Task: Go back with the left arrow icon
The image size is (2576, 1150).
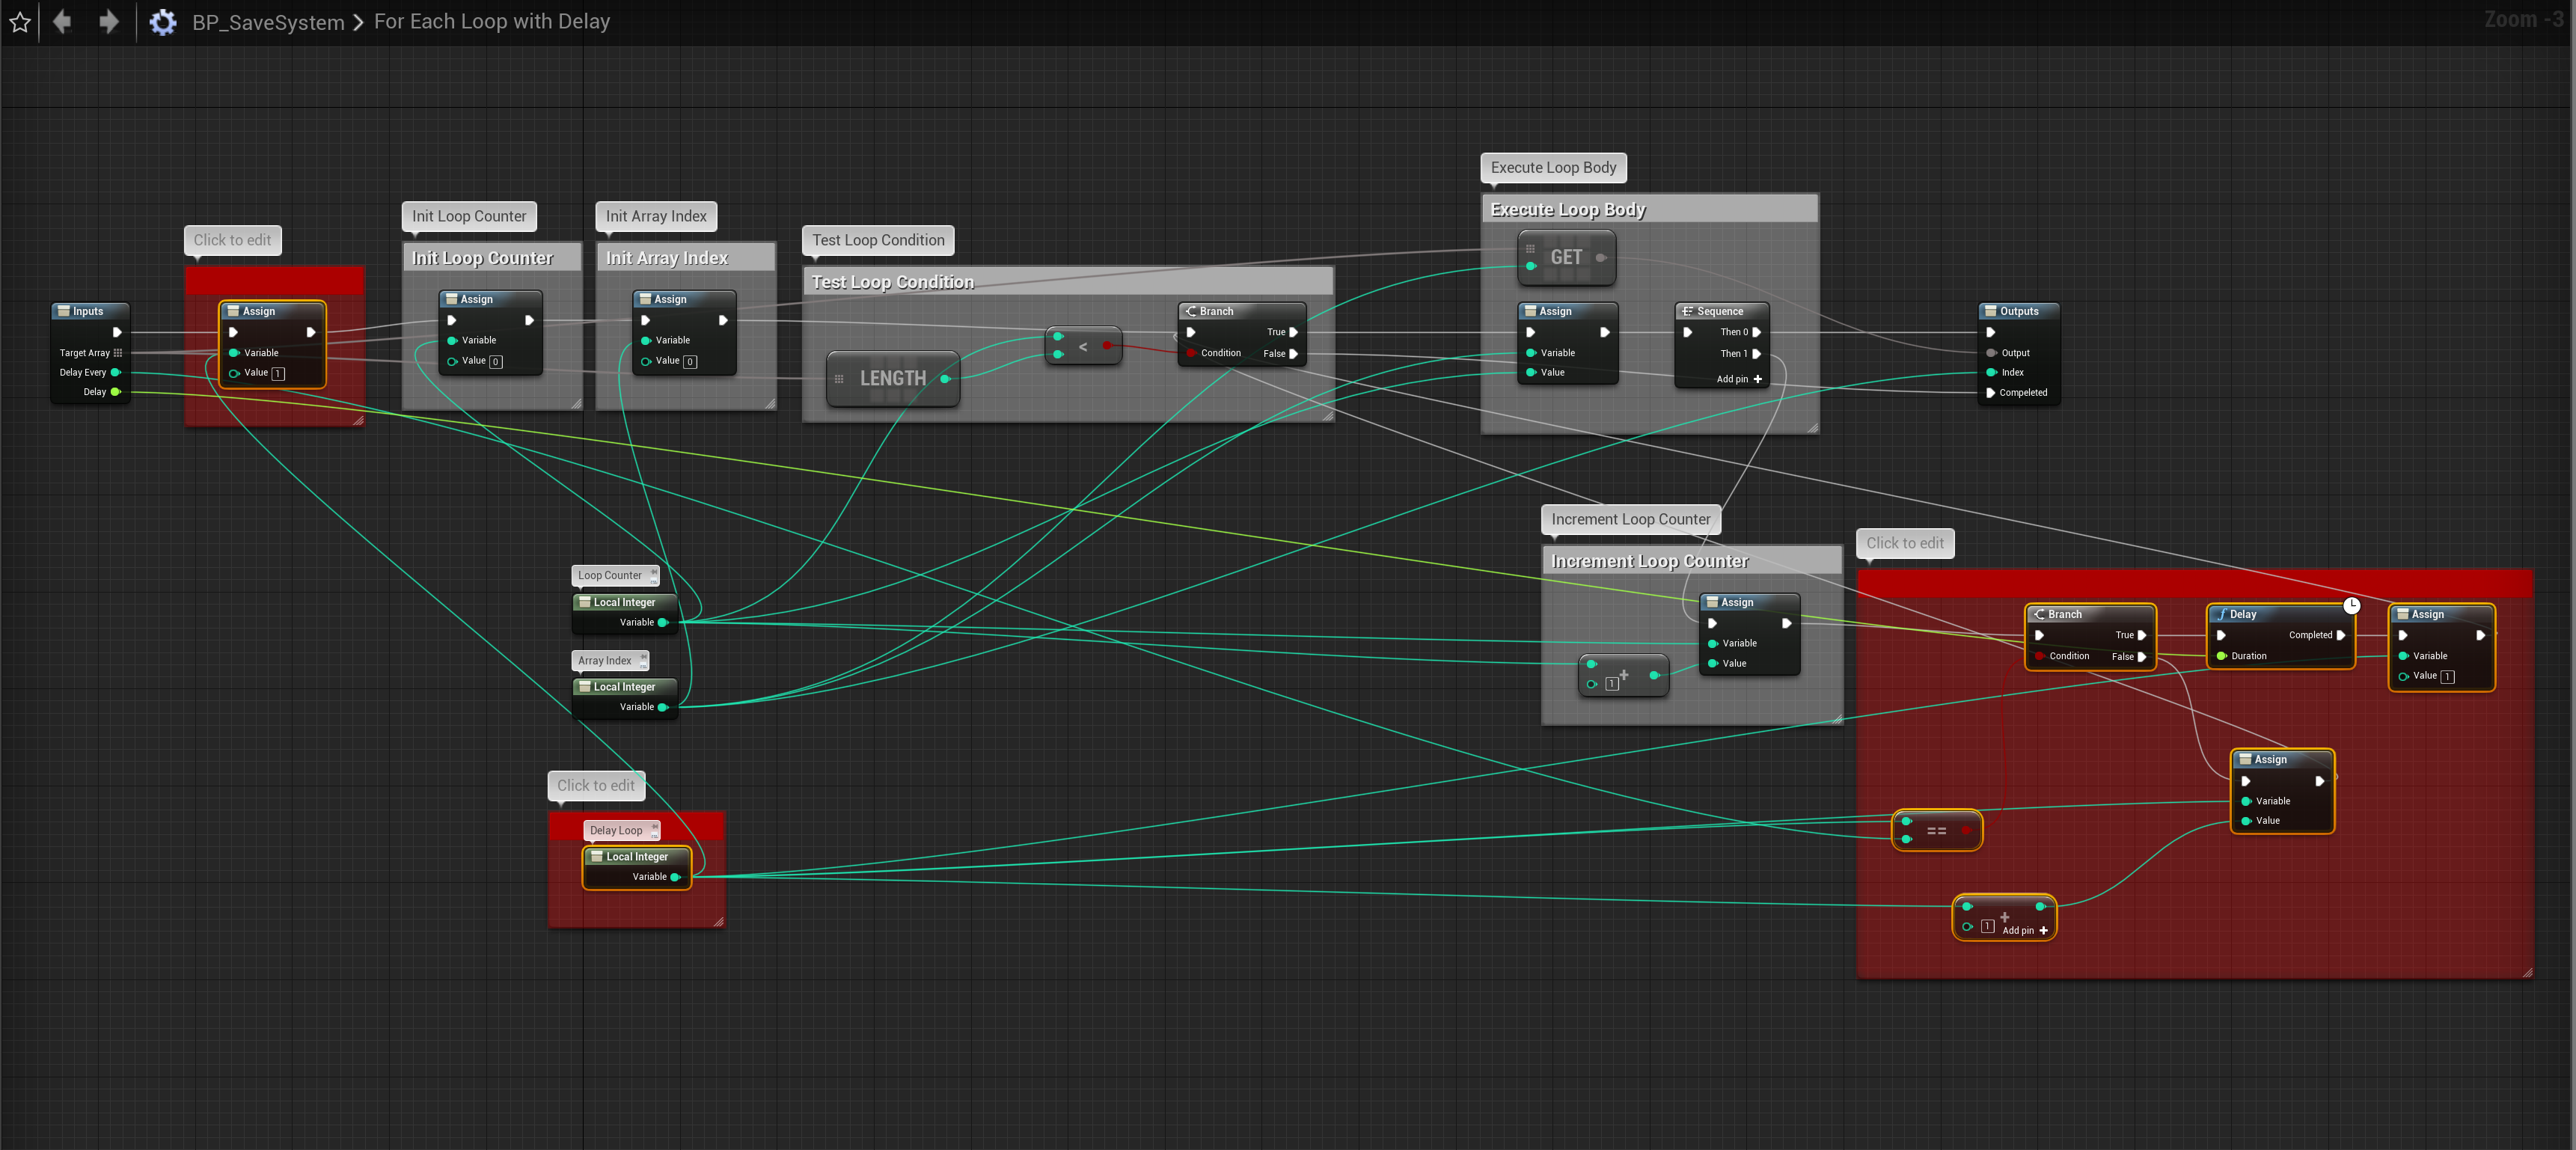Action: point(62,21)
